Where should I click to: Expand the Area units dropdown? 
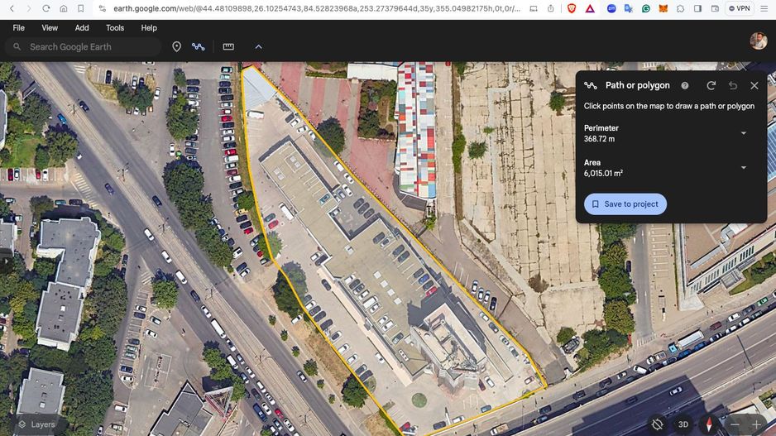pos(743,168)
